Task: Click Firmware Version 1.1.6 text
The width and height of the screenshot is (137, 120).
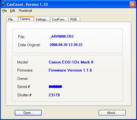Action: pos(70,70)
